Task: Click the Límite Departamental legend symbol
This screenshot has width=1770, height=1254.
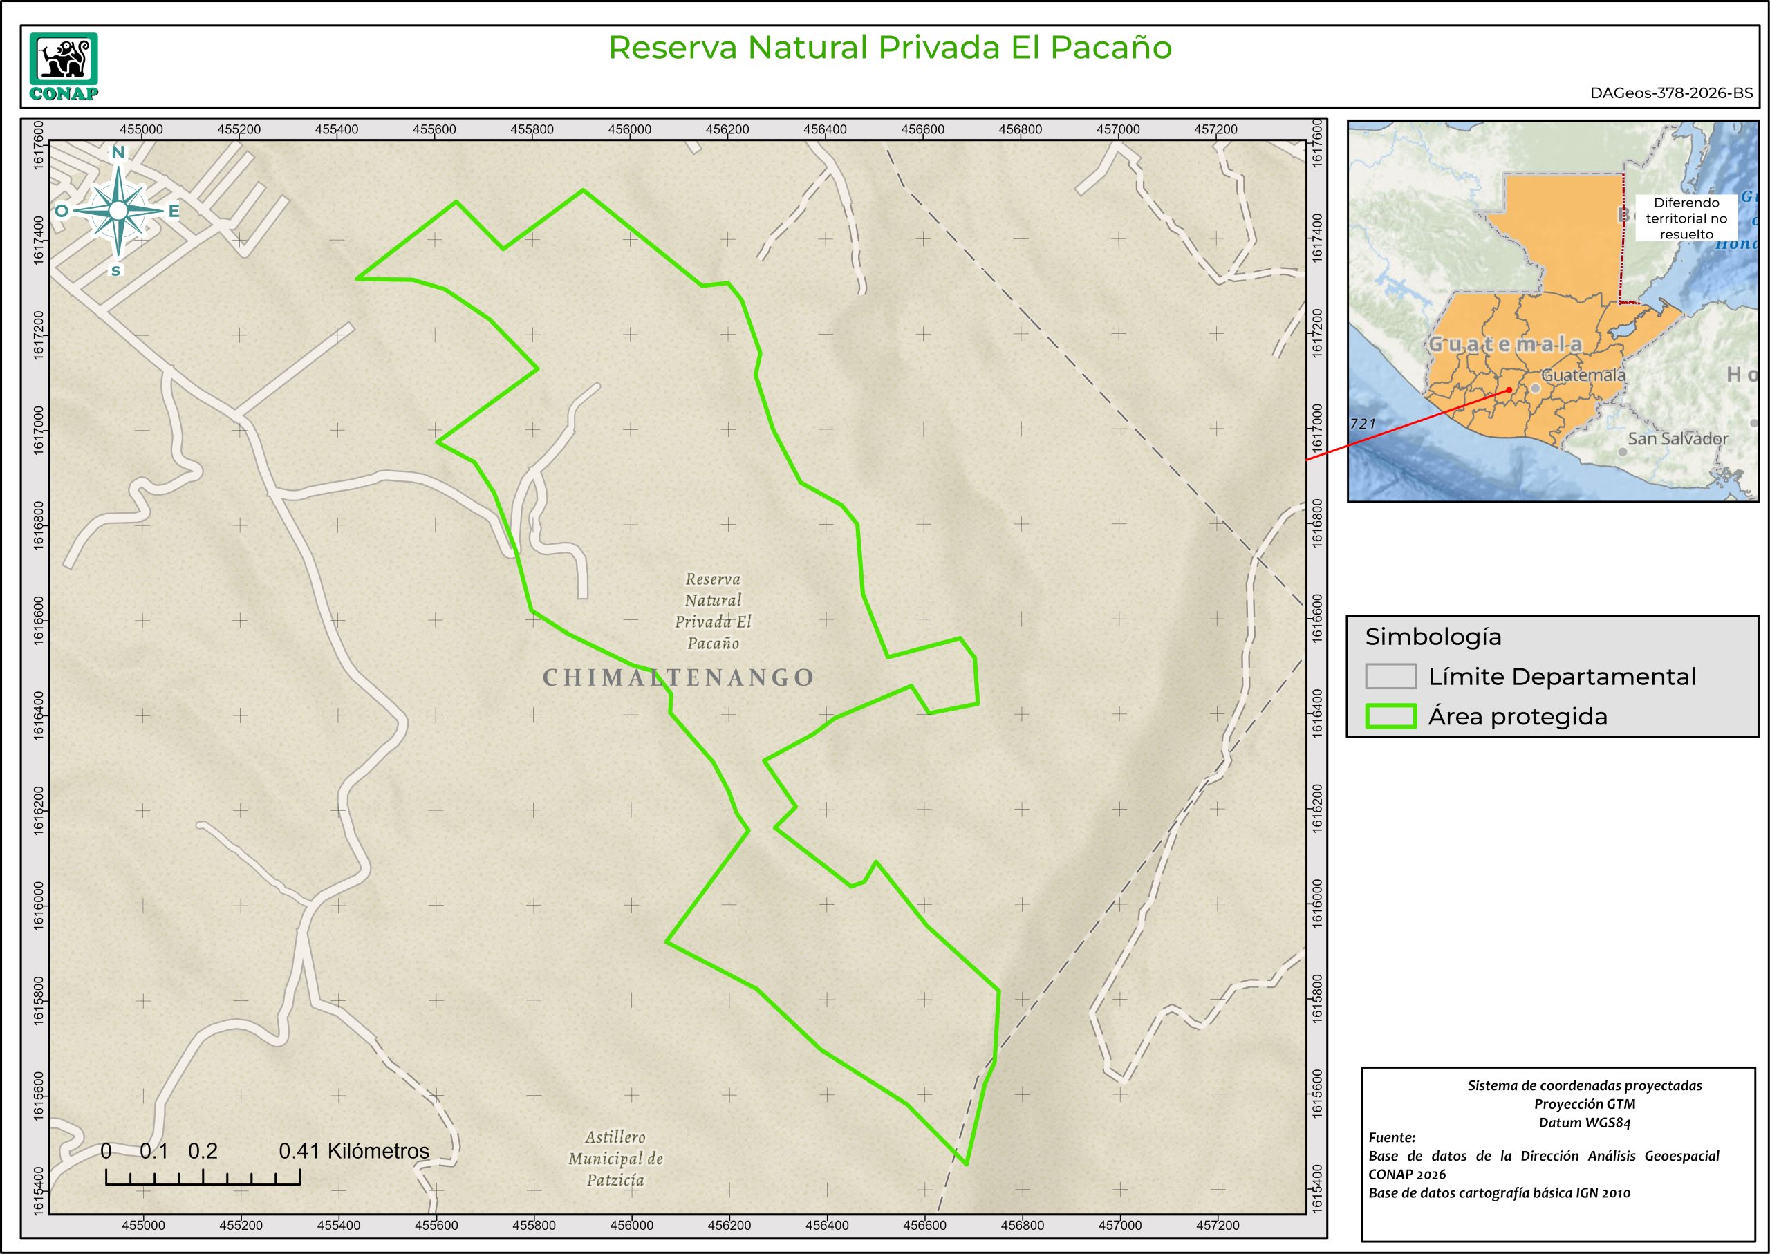Action: (x=1391, y=676)
